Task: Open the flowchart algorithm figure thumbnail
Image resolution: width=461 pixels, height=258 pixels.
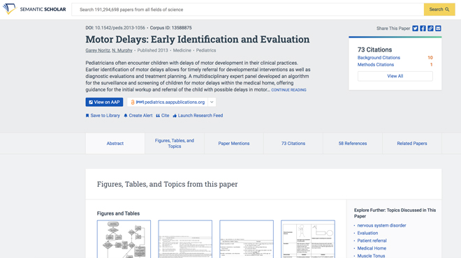Action: [124, 239]
